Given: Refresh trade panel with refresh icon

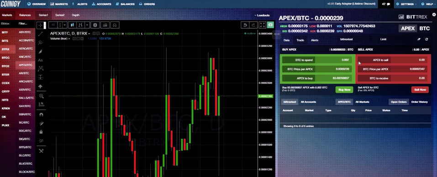Looking at the screenshot, I should [426, 40].
